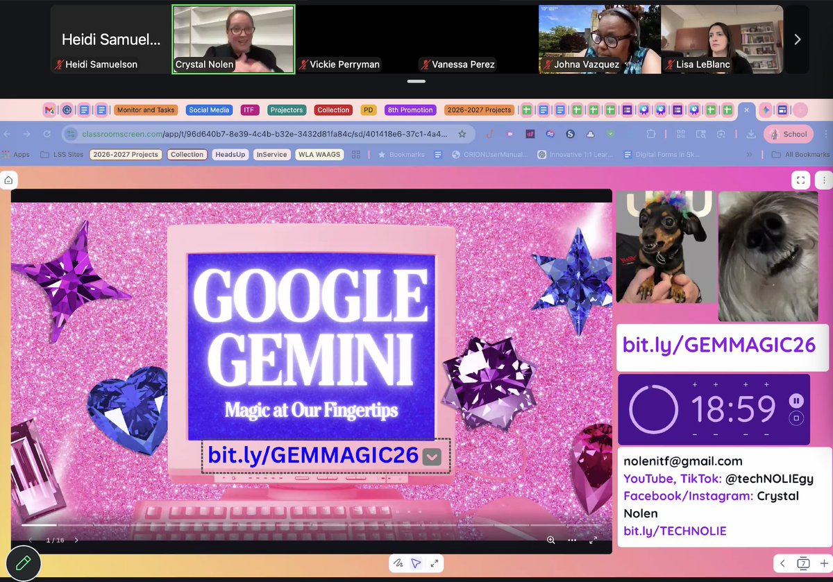Select Lisa LeBlanc's video tile
Screen dimensions: 833x582
(722, 39)
